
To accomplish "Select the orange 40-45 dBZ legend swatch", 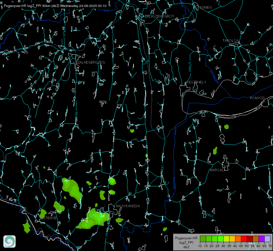I will click(x=238, y=239).
